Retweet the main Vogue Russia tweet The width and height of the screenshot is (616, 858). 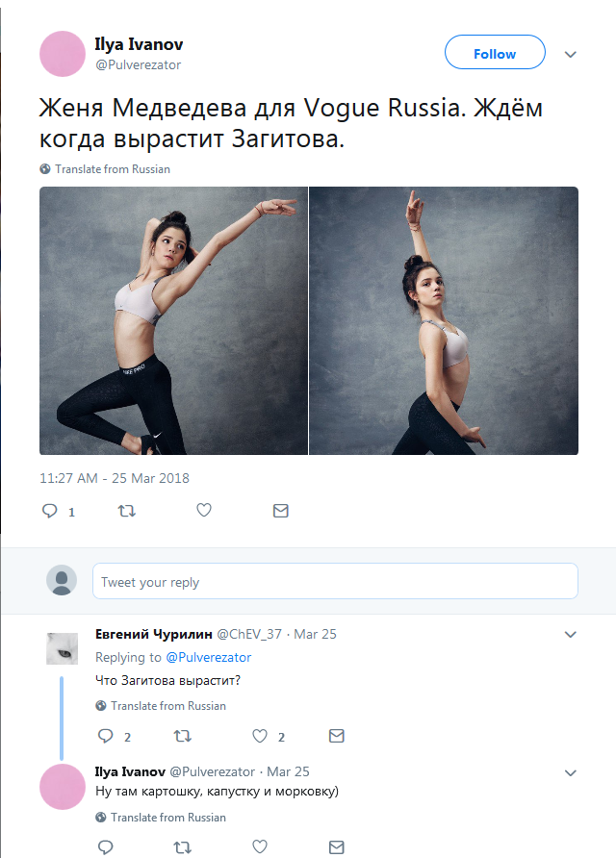pos(126,511)
